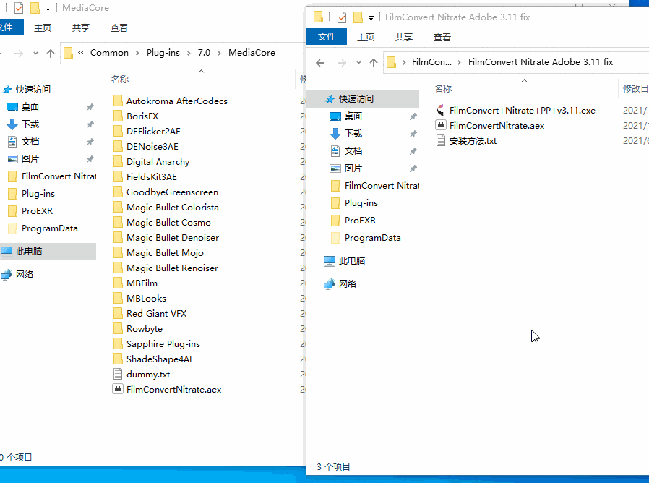Switch to 共享 tab in right window
Image resolution: width=649 pixels, height=483 pixels.
click(x=404, y=37)
